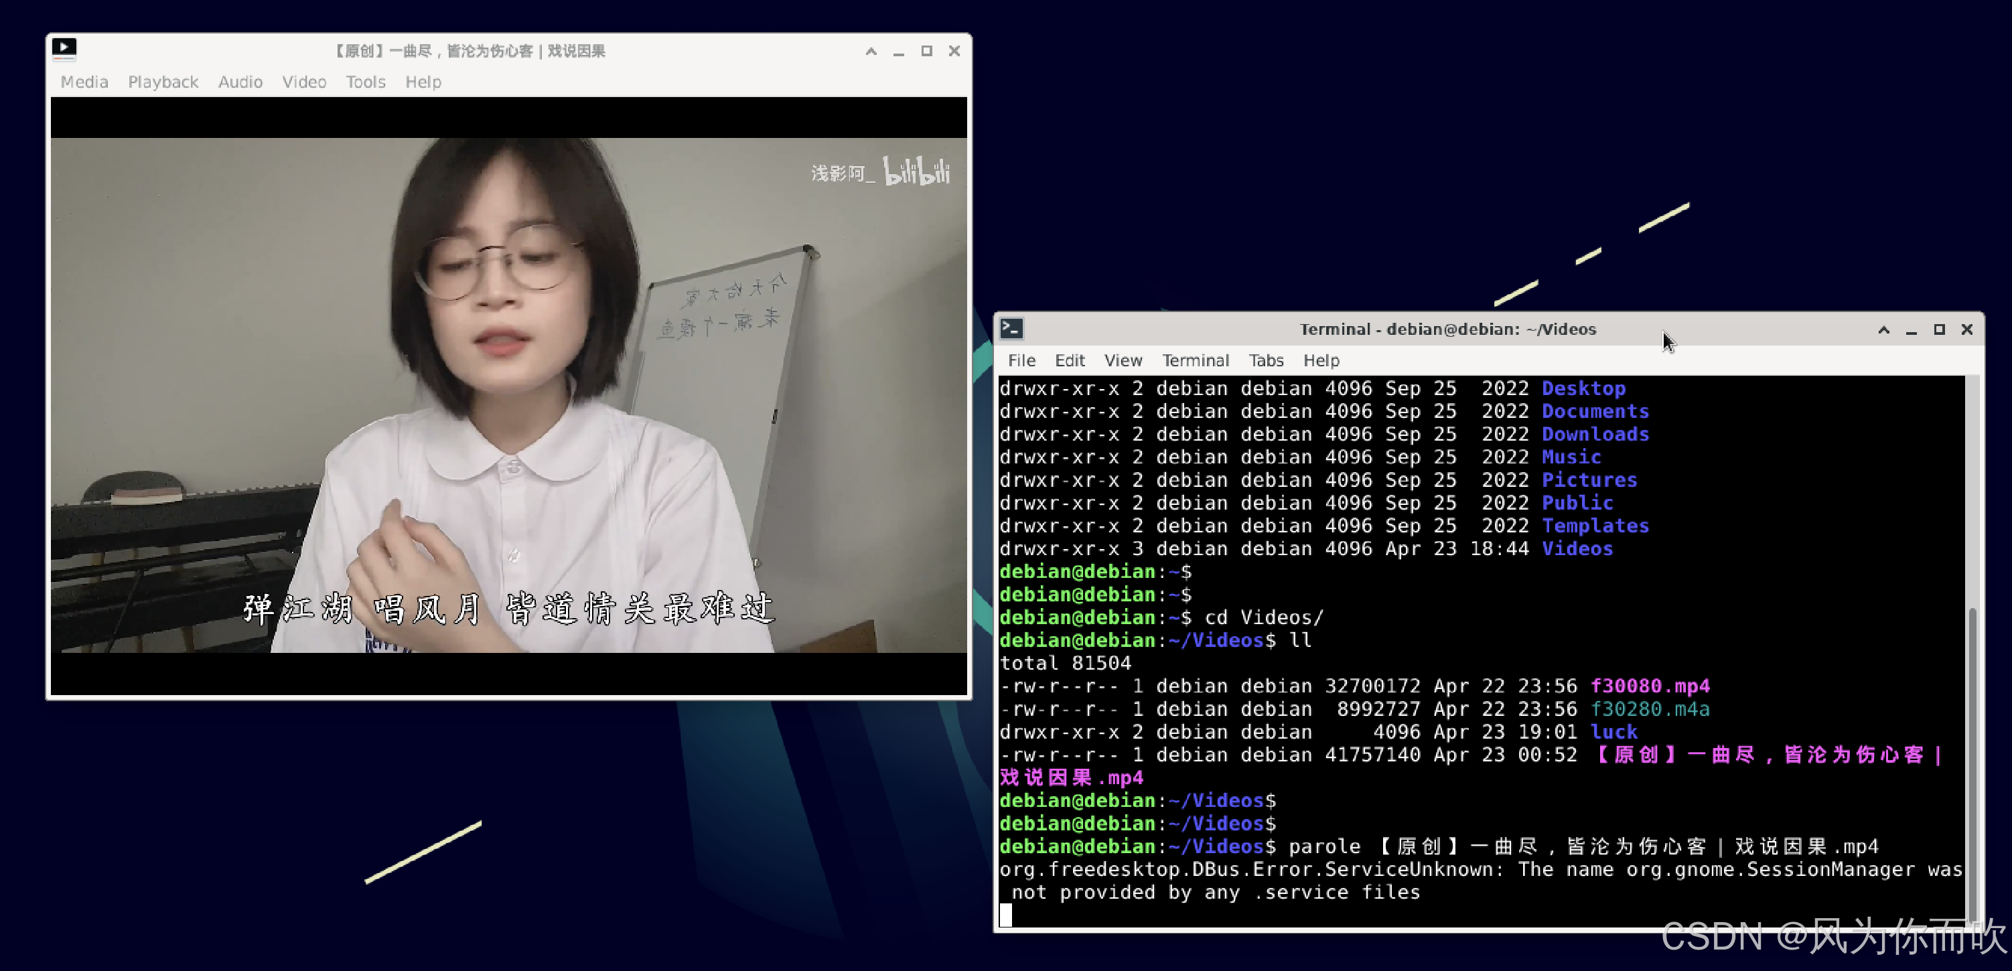Minimize the Parole media player window
This screenshot has height=971, width=2012.
[x=899, y=52]
